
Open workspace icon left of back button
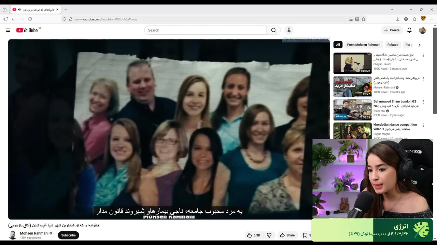click(5, 19)
